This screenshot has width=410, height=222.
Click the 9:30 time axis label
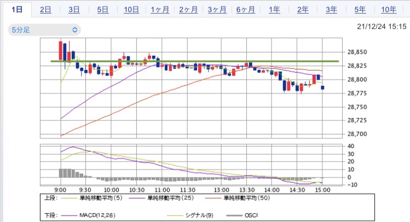(x=85, y=190)
